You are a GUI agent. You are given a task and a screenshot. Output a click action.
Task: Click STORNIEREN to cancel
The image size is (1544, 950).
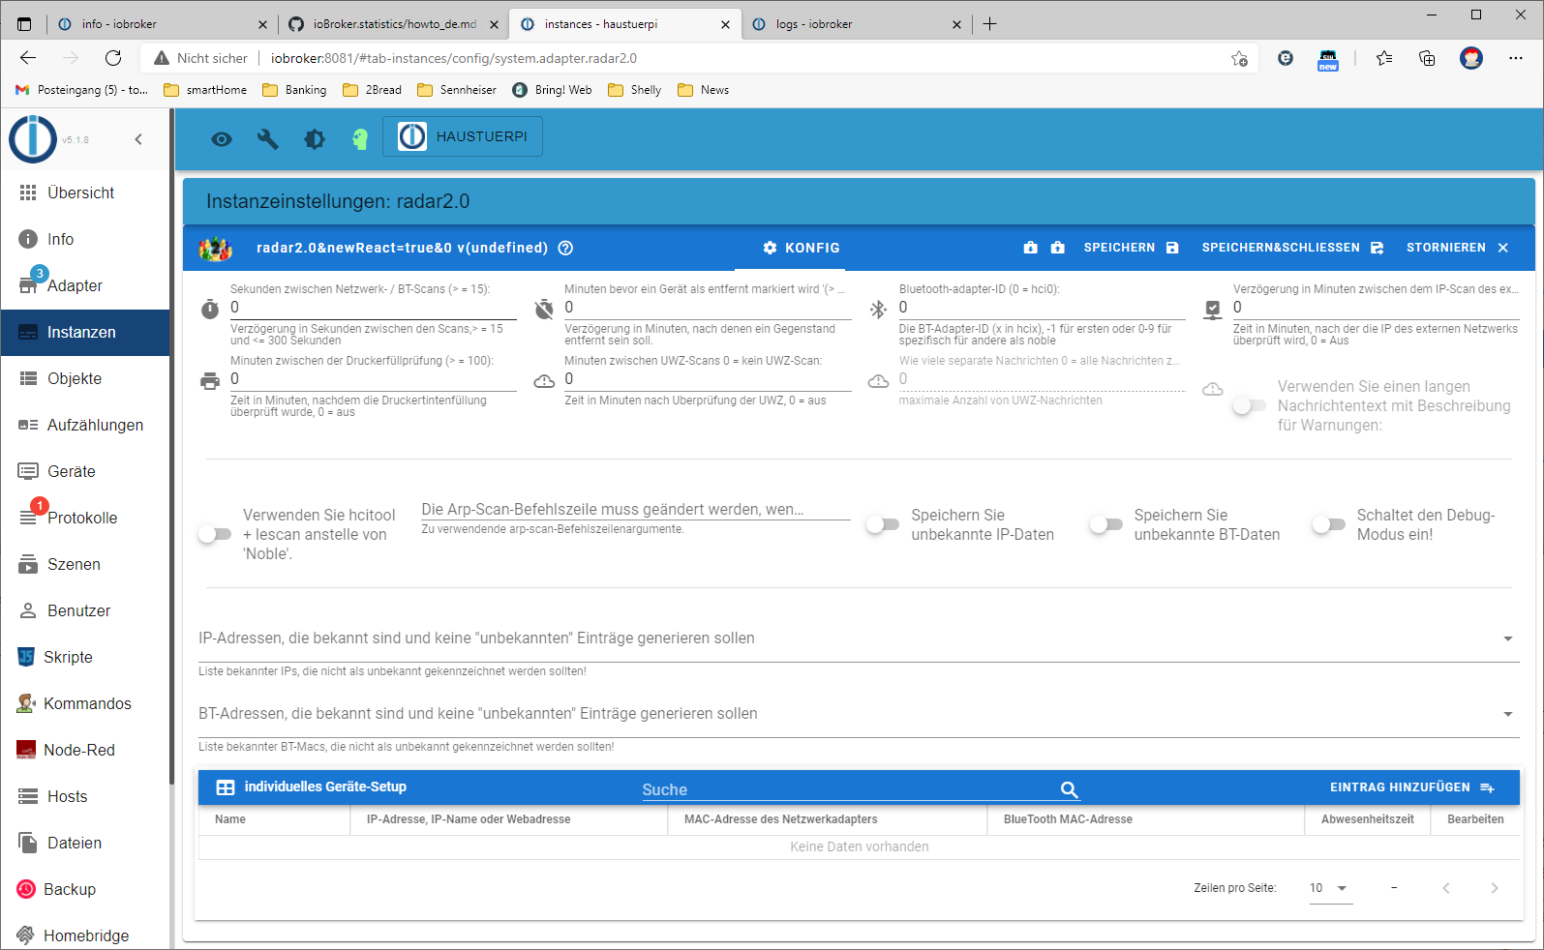[1458, 248]
